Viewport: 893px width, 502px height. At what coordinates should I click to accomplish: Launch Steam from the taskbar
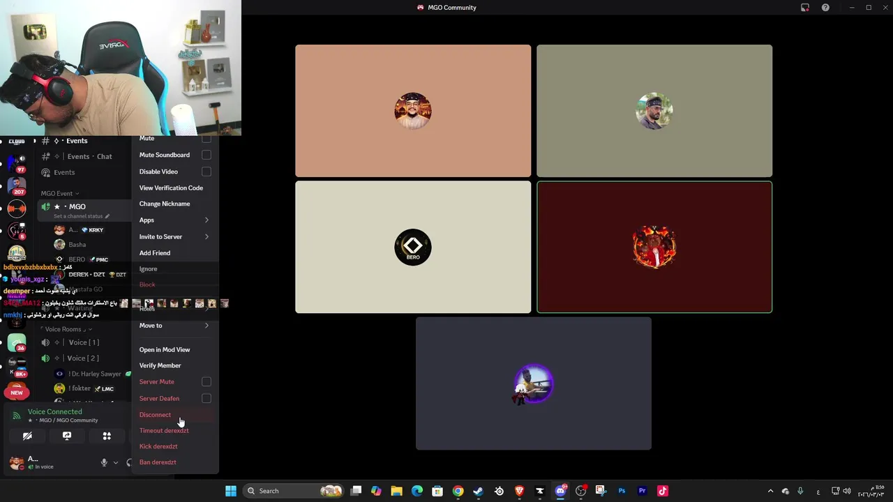[x=479, y=491]
